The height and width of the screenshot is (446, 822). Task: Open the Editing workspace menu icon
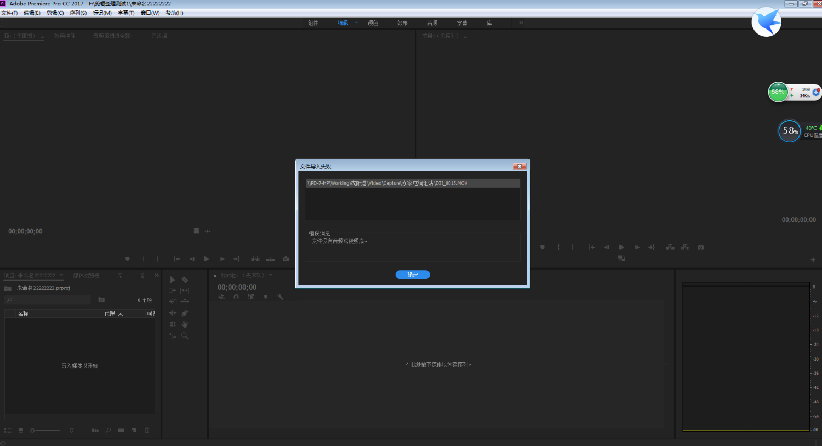(x=356, y=23)
